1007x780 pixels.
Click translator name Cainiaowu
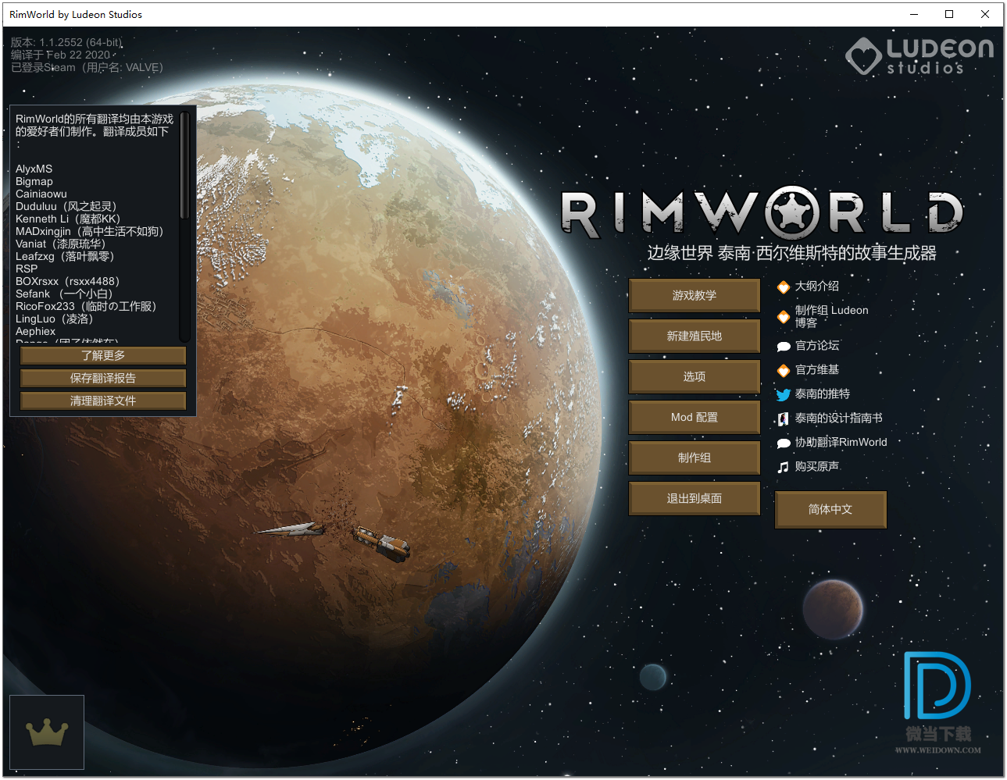[x=41, y=194]
